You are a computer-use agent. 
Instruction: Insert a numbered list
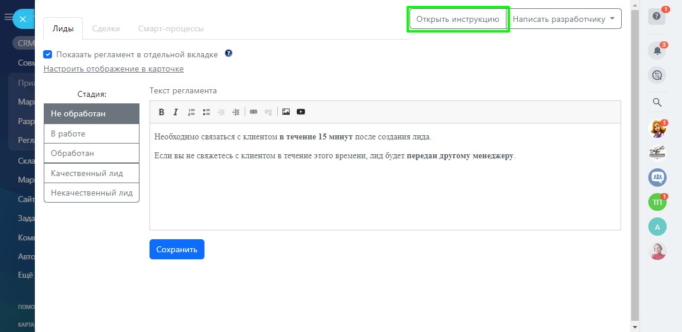(x=191, y=112)
